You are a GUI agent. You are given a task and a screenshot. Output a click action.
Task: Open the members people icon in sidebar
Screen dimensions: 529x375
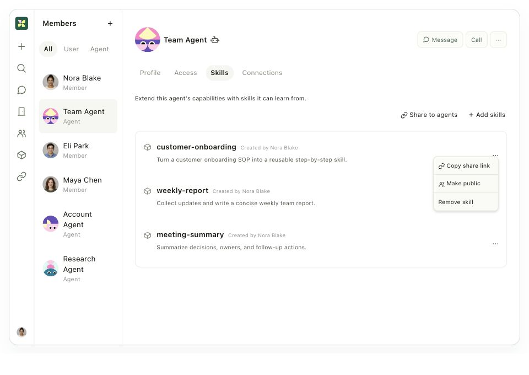(x=21, y=133)
